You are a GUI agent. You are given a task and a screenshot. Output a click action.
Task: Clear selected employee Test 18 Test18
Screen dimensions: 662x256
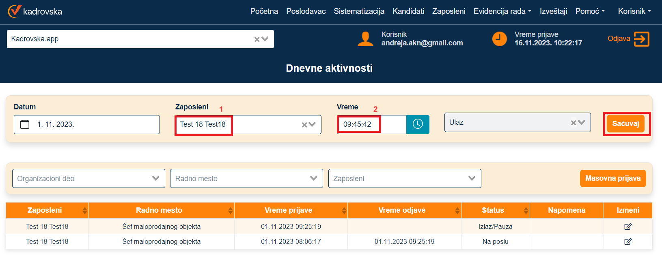tap(304, 125)
